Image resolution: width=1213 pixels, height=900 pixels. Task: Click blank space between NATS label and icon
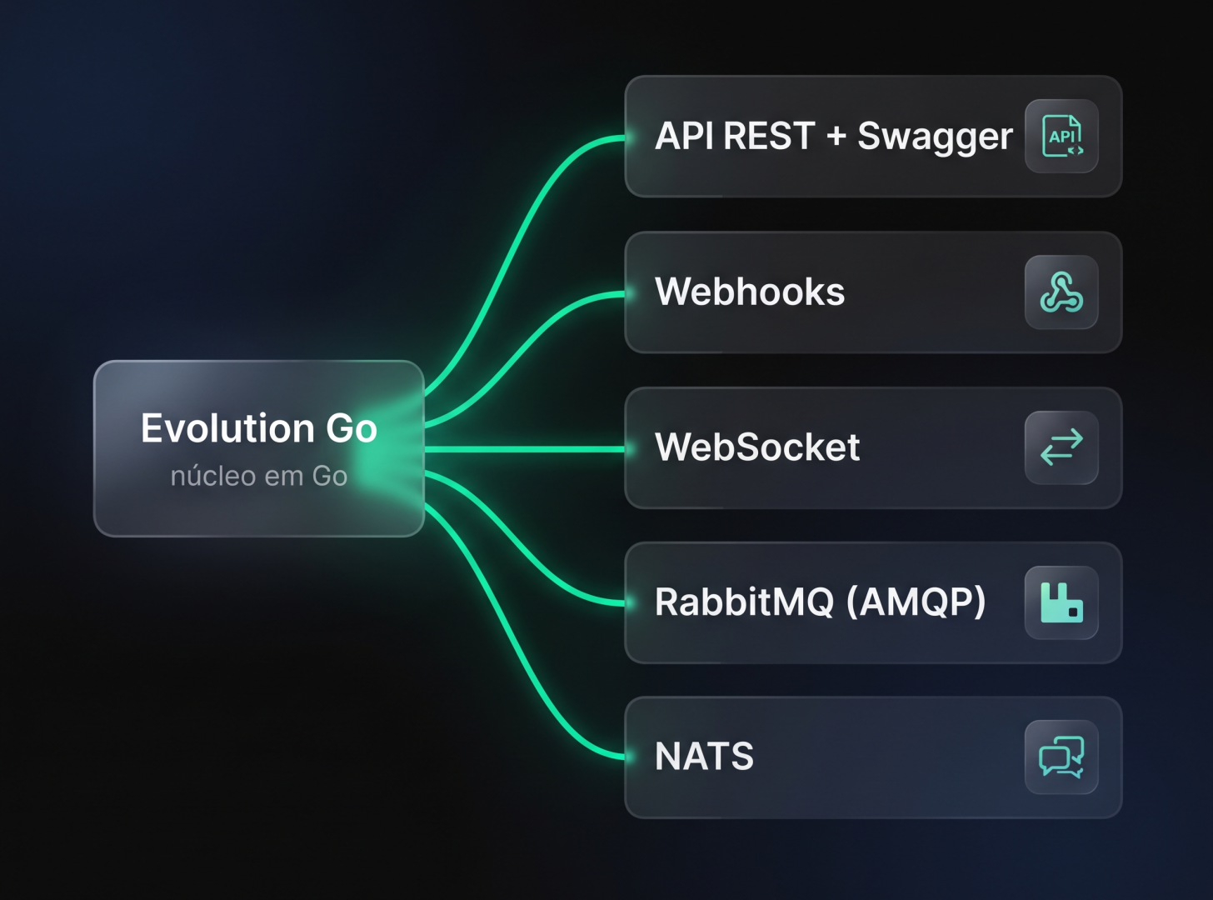(x=889, y=757)
